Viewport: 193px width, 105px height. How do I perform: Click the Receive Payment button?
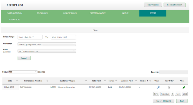point(175,5)
